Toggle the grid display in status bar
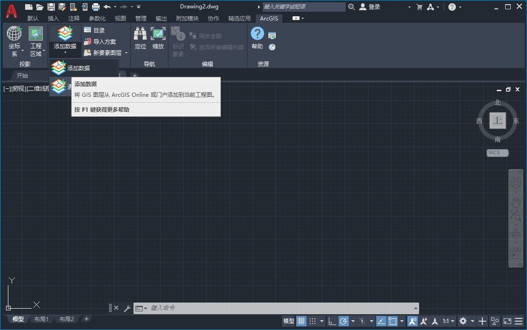This screenshot has width=527, height=330. click(301, 321)
